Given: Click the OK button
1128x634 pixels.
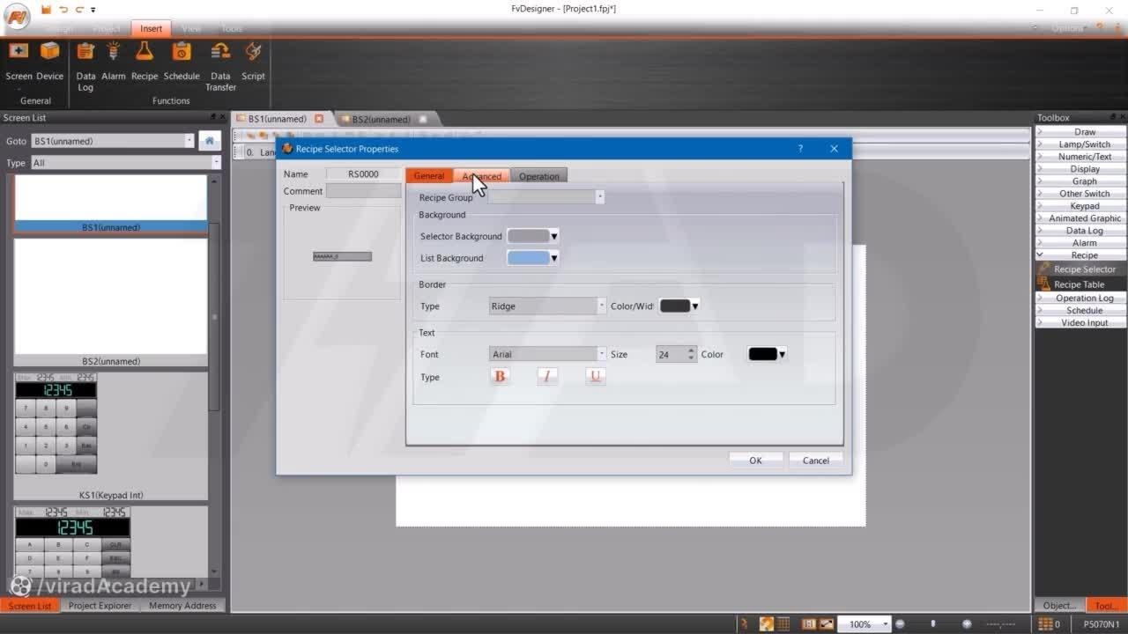Looking at the screenshot, I should point(755,461).
